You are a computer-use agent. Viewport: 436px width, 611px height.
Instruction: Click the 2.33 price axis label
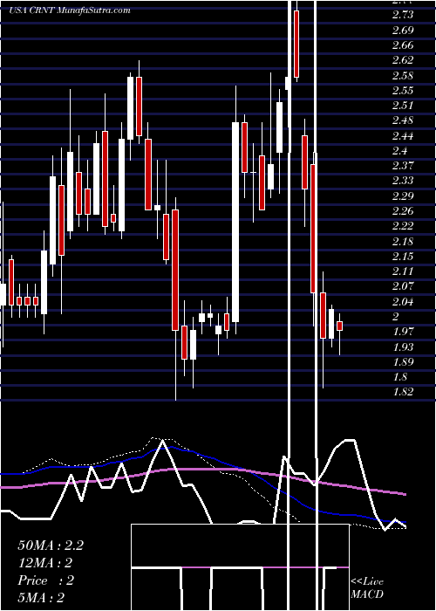coord(403,181)
